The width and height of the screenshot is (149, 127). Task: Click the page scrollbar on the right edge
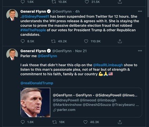point(148,9)
